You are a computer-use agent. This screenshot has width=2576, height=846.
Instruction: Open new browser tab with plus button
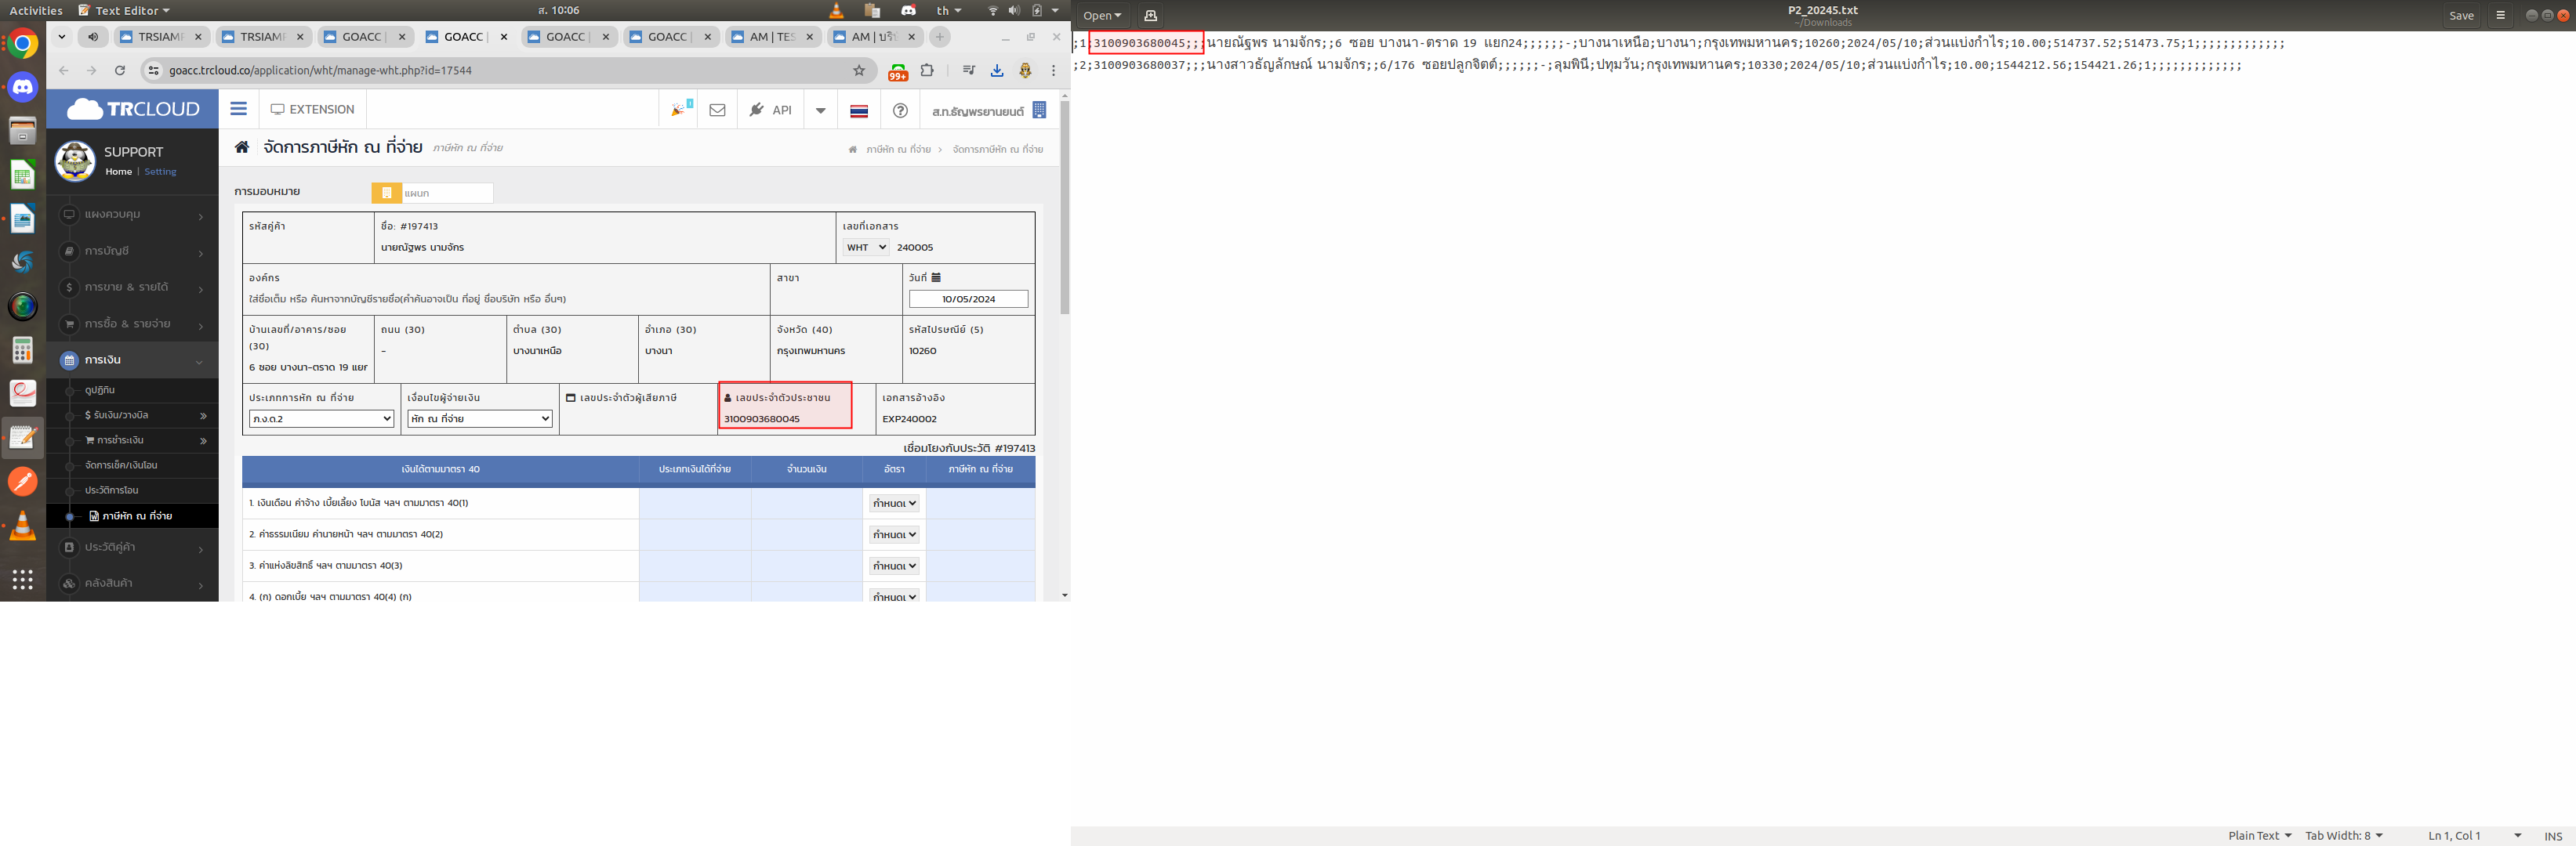coord(939,37)
